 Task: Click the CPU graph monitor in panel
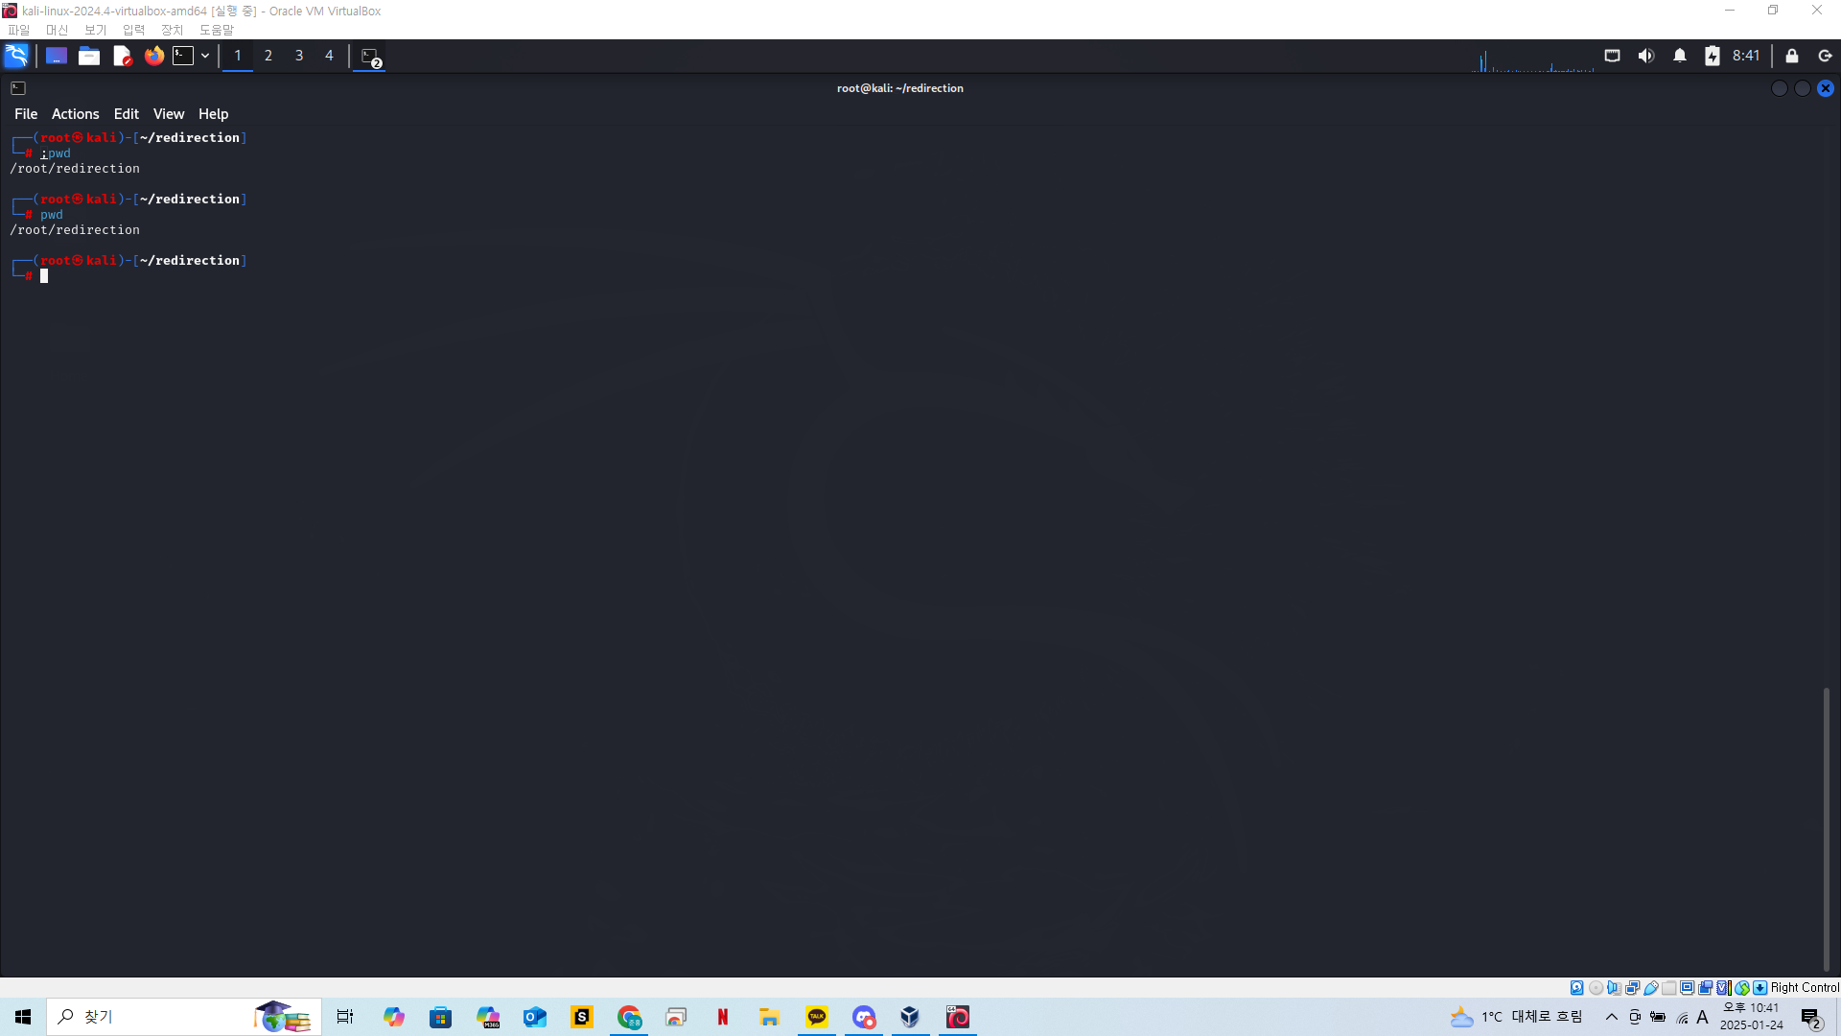point(1532,60)
